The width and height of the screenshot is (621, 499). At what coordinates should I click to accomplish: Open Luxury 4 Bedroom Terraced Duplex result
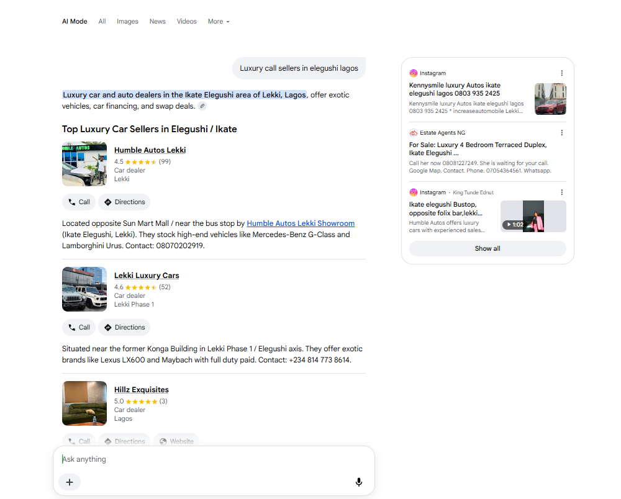pyautogui.click(x=478, y=149)
